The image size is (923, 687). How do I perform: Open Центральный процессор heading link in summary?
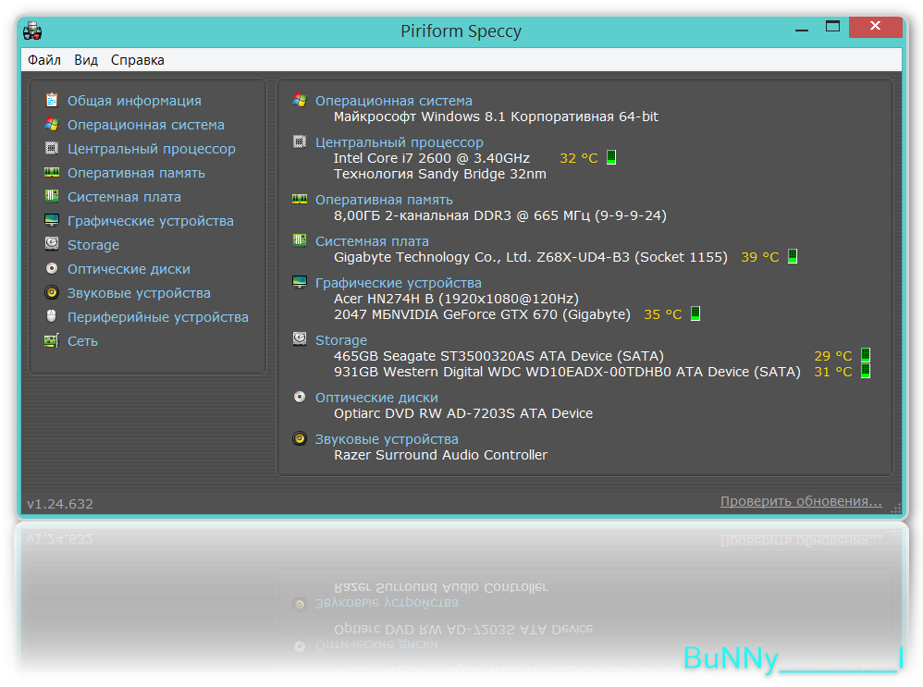pos(400,142)
